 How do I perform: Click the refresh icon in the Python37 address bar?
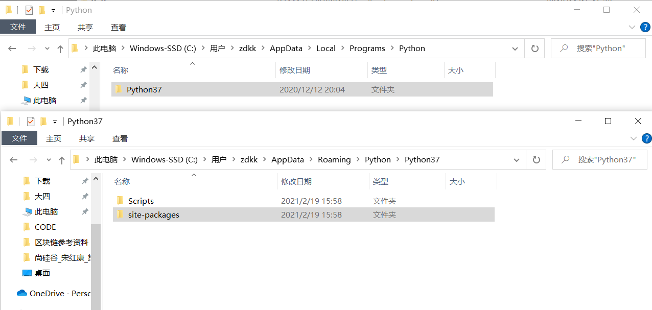pos(537,160)
